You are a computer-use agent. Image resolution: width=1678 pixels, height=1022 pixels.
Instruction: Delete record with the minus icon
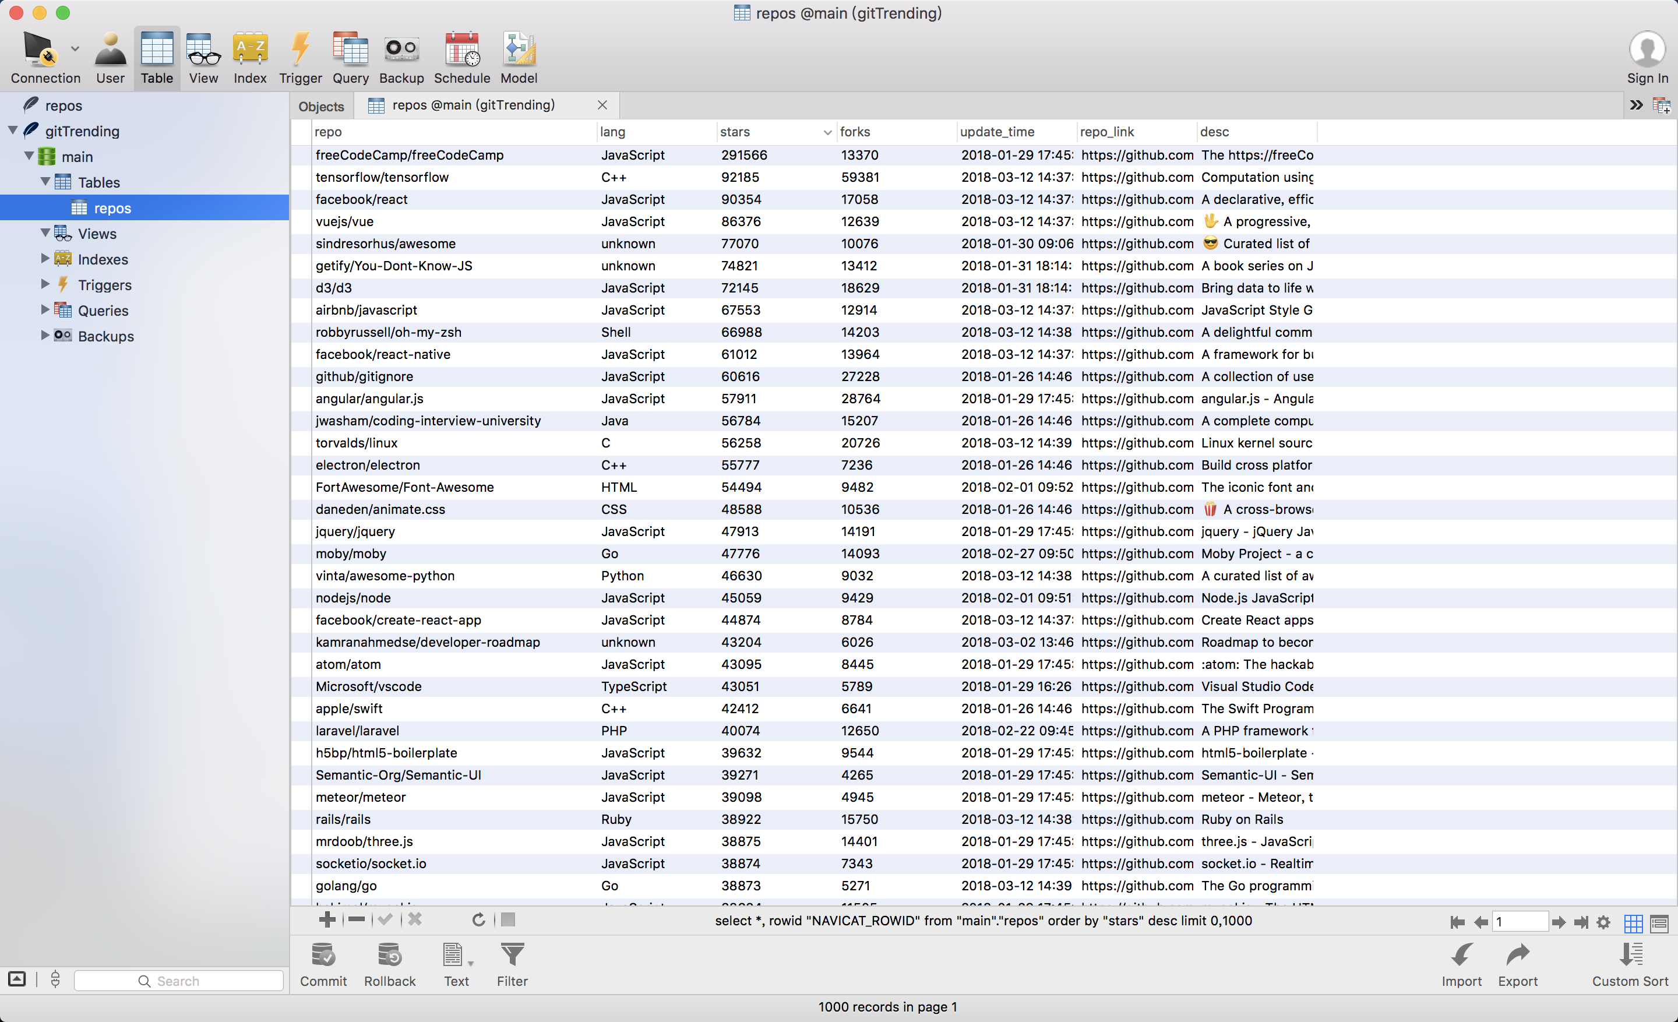[356, 920]
